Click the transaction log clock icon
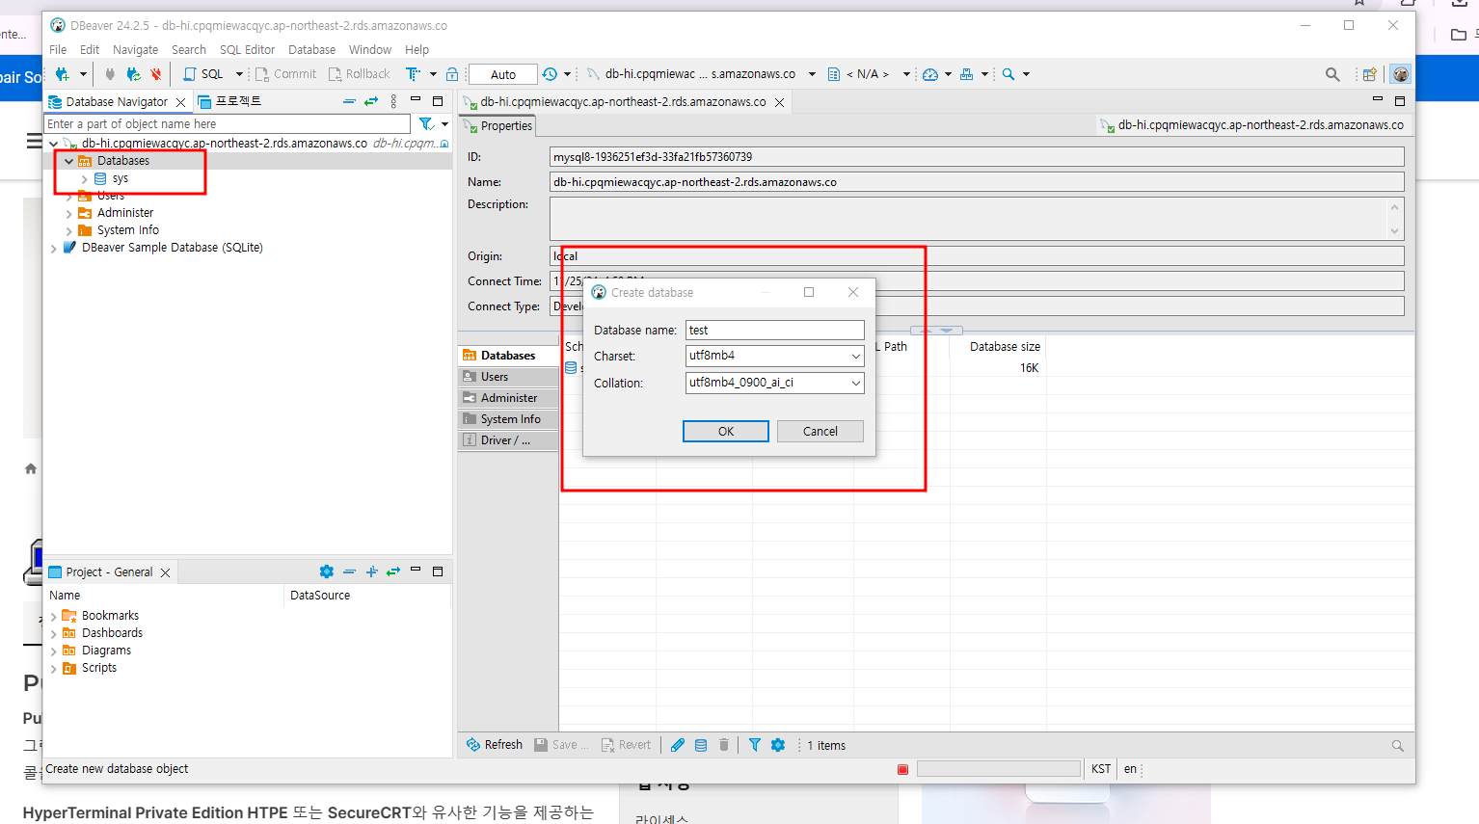This screenshot has width=1479, height=824. pyautogui.click(x=550, y=74)
